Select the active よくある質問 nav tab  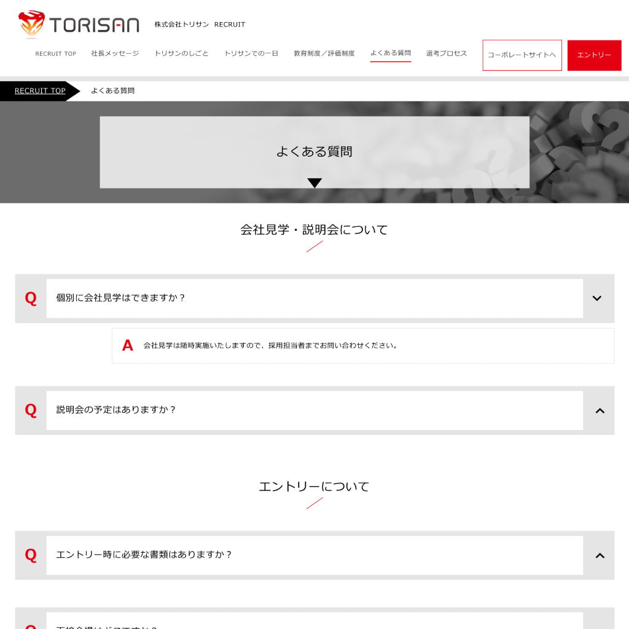[x=390, y=53]
